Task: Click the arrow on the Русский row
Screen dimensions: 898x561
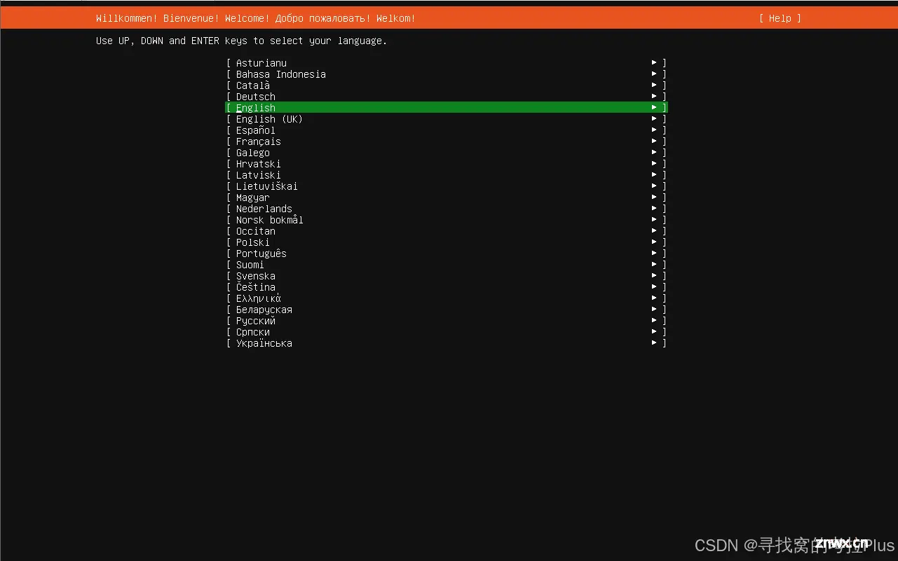Action: pyautogui.click(x=654, y=321)
